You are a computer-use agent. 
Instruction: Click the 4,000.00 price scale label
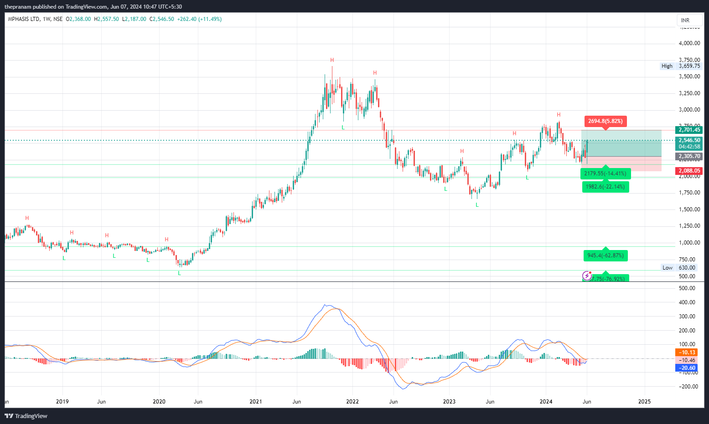pos(689,43)
